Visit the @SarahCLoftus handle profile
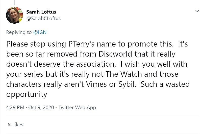 pyautogui.click(x=43, y=18)
